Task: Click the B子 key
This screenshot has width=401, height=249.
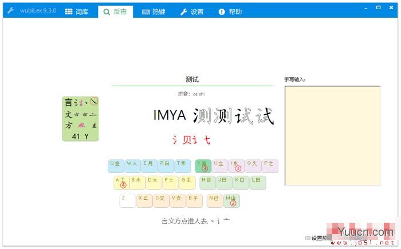Action: coord(194,200)
